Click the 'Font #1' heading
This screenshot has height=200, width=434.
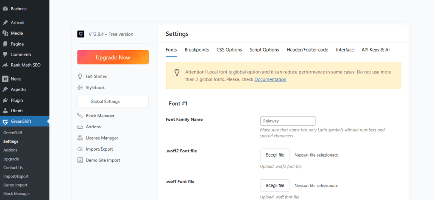coord(178,103)
